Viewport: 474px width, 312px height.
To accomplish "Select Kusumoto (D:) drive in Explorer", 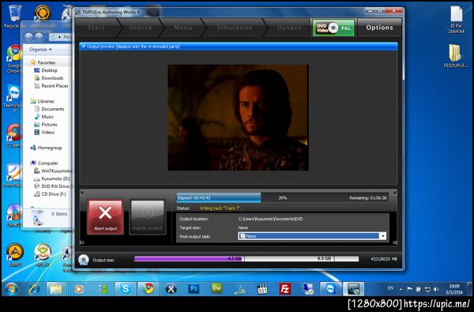I will 53,179.
